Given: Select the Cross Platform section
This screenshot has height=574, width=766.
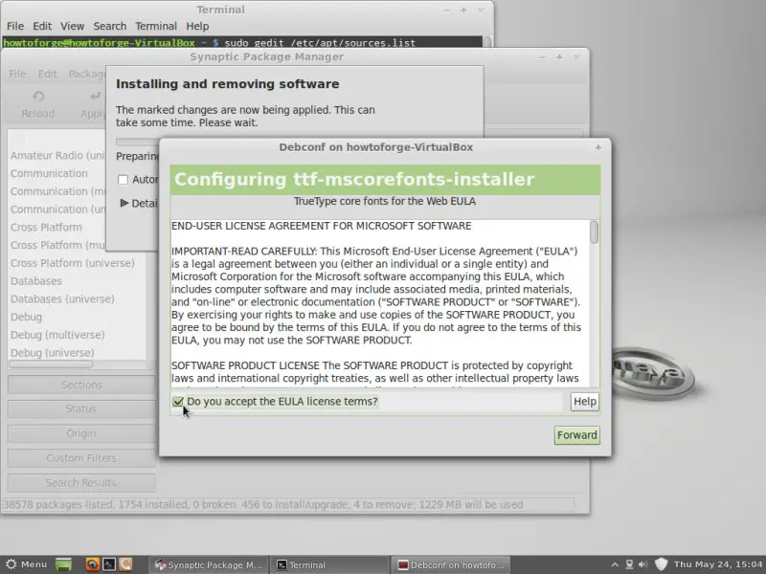Looking at the screenshot, I should point(46,228).
